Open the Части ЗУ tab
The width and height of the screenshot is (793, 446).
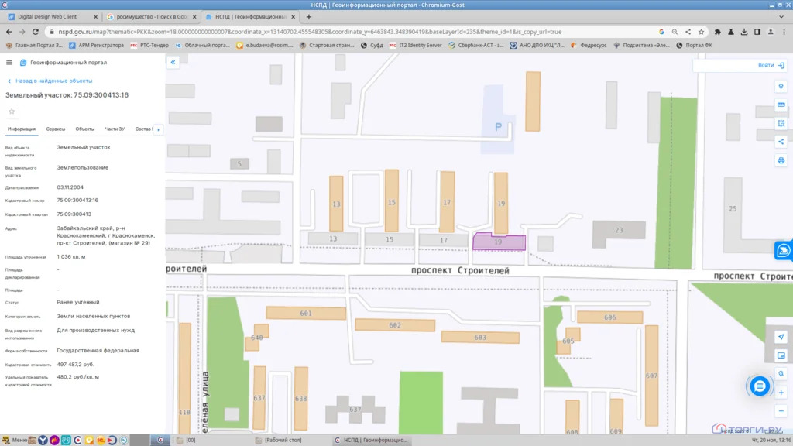[x=115, y=129]
